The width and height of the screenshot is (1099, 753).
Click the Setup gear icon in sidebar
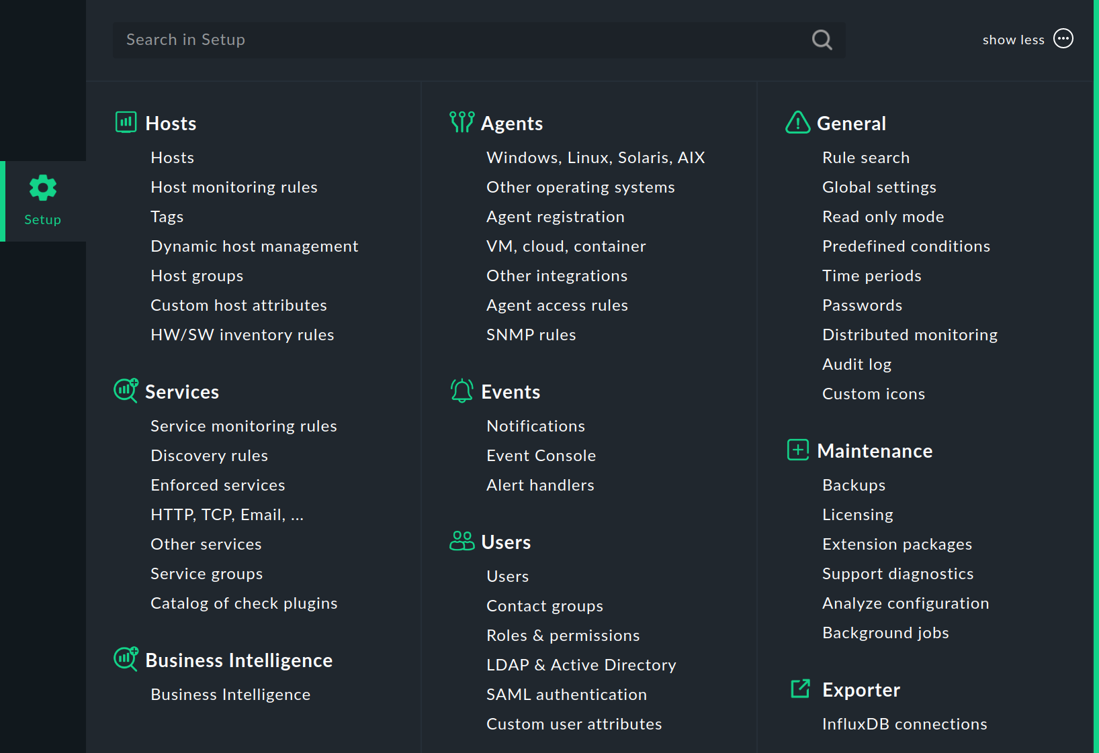click(43, 188)
